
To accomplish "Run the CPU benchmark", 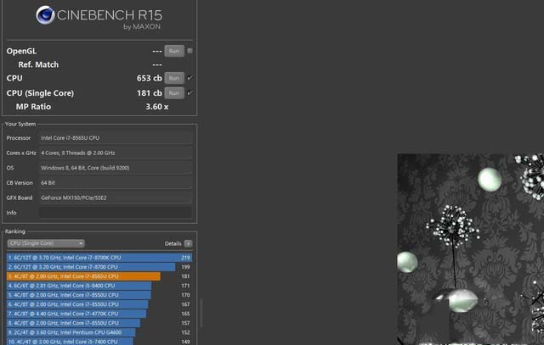I will [174, 78].
